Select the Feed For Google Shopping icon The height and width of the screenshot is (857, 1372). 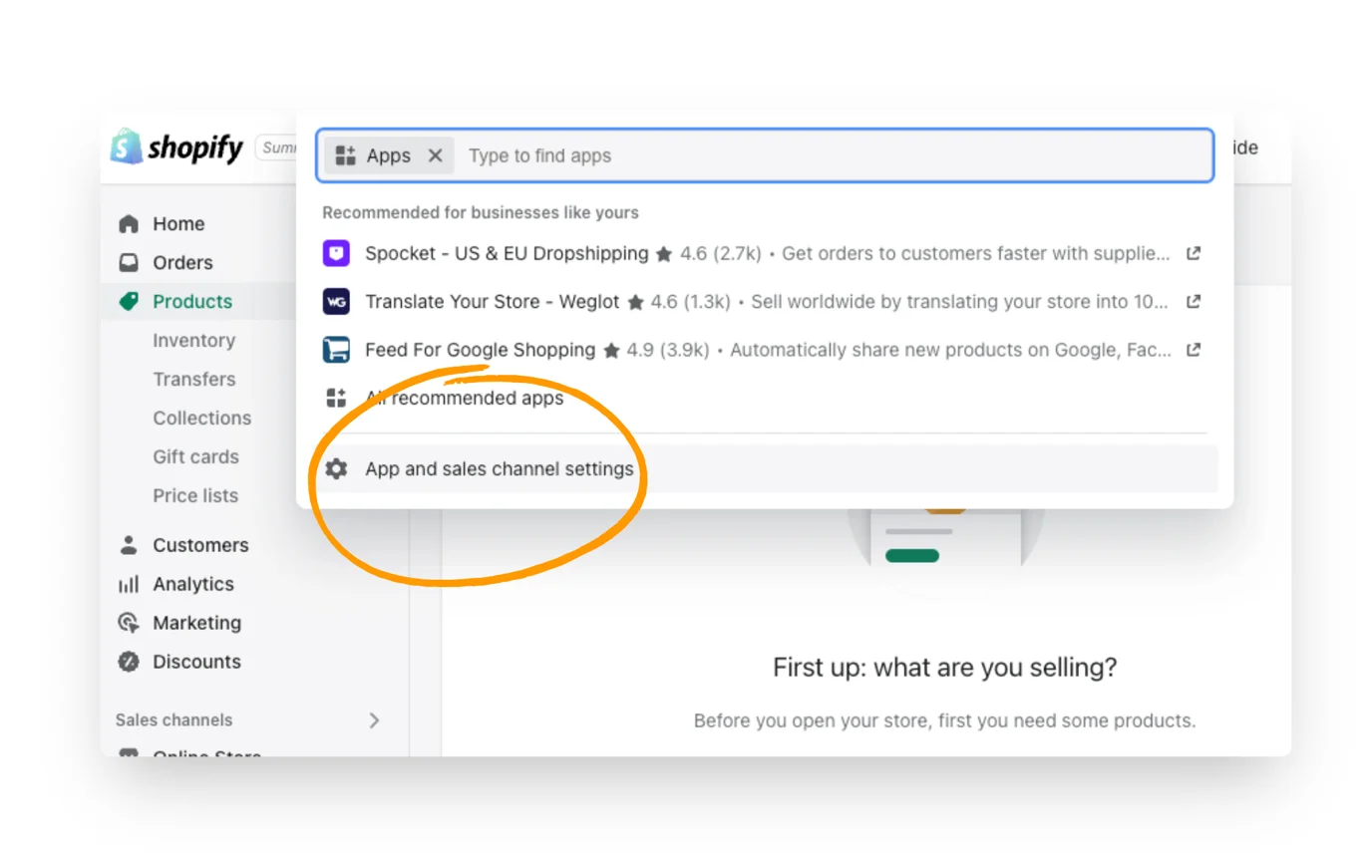(336, 350)
